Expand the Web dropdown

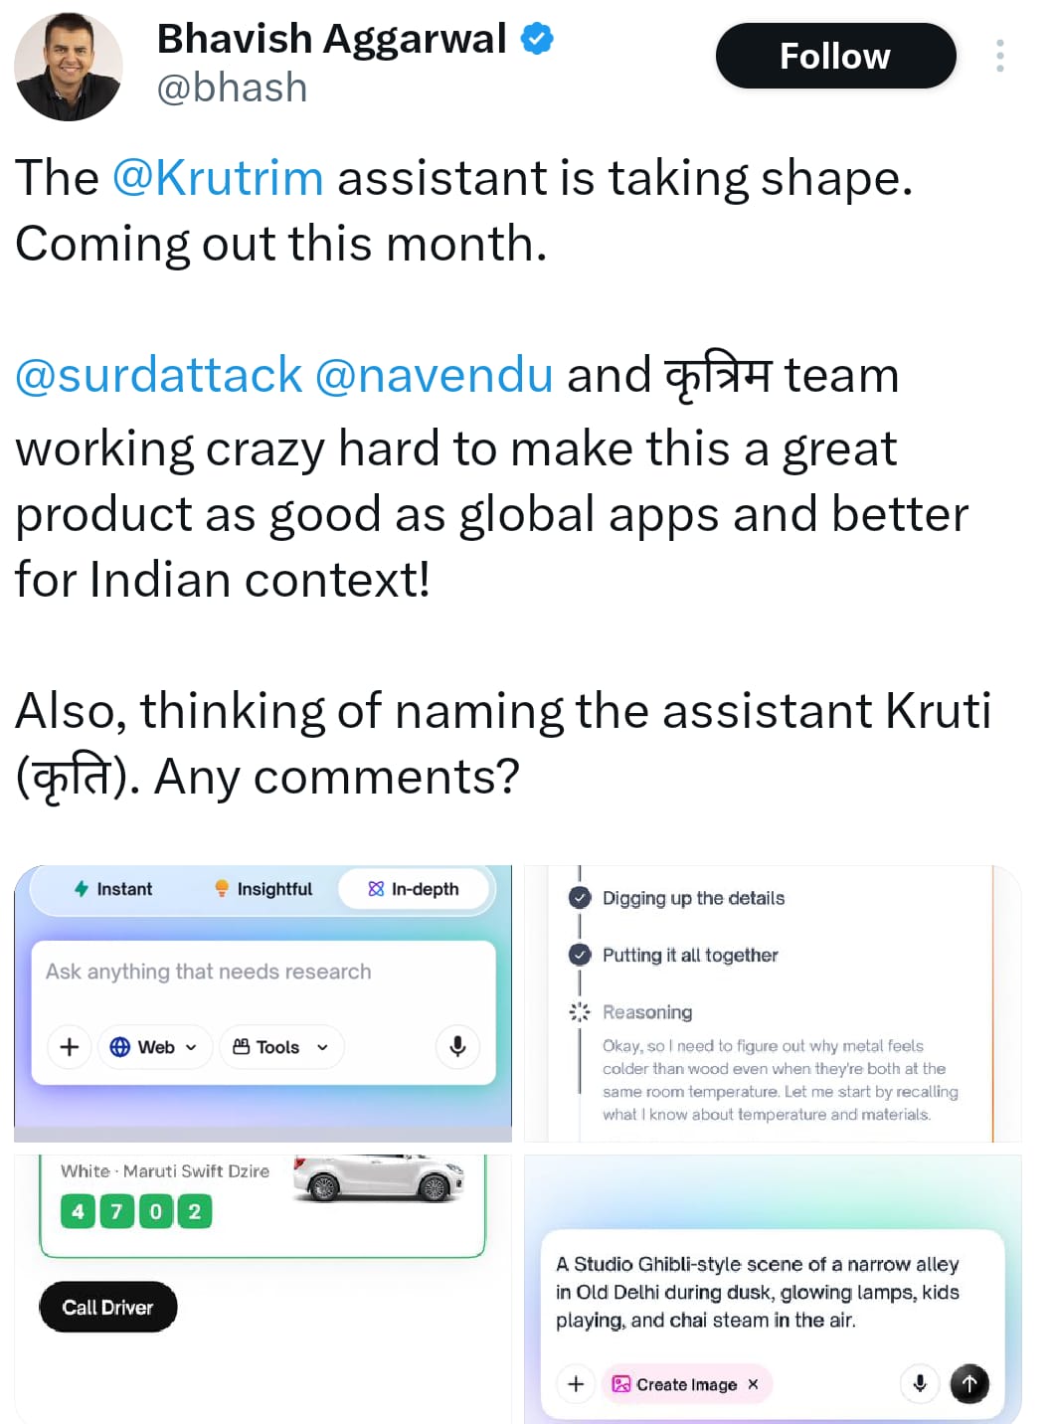click(155, 1046)
